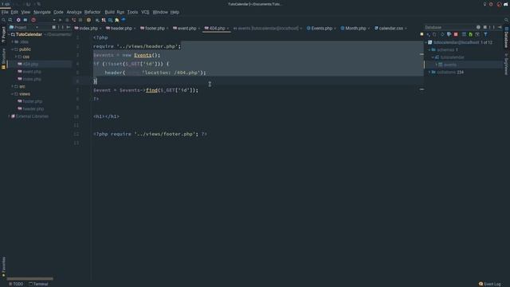Switch to the event.php editor tab
The width and height of the screenshot is (510, 287).
click(186, 29)
